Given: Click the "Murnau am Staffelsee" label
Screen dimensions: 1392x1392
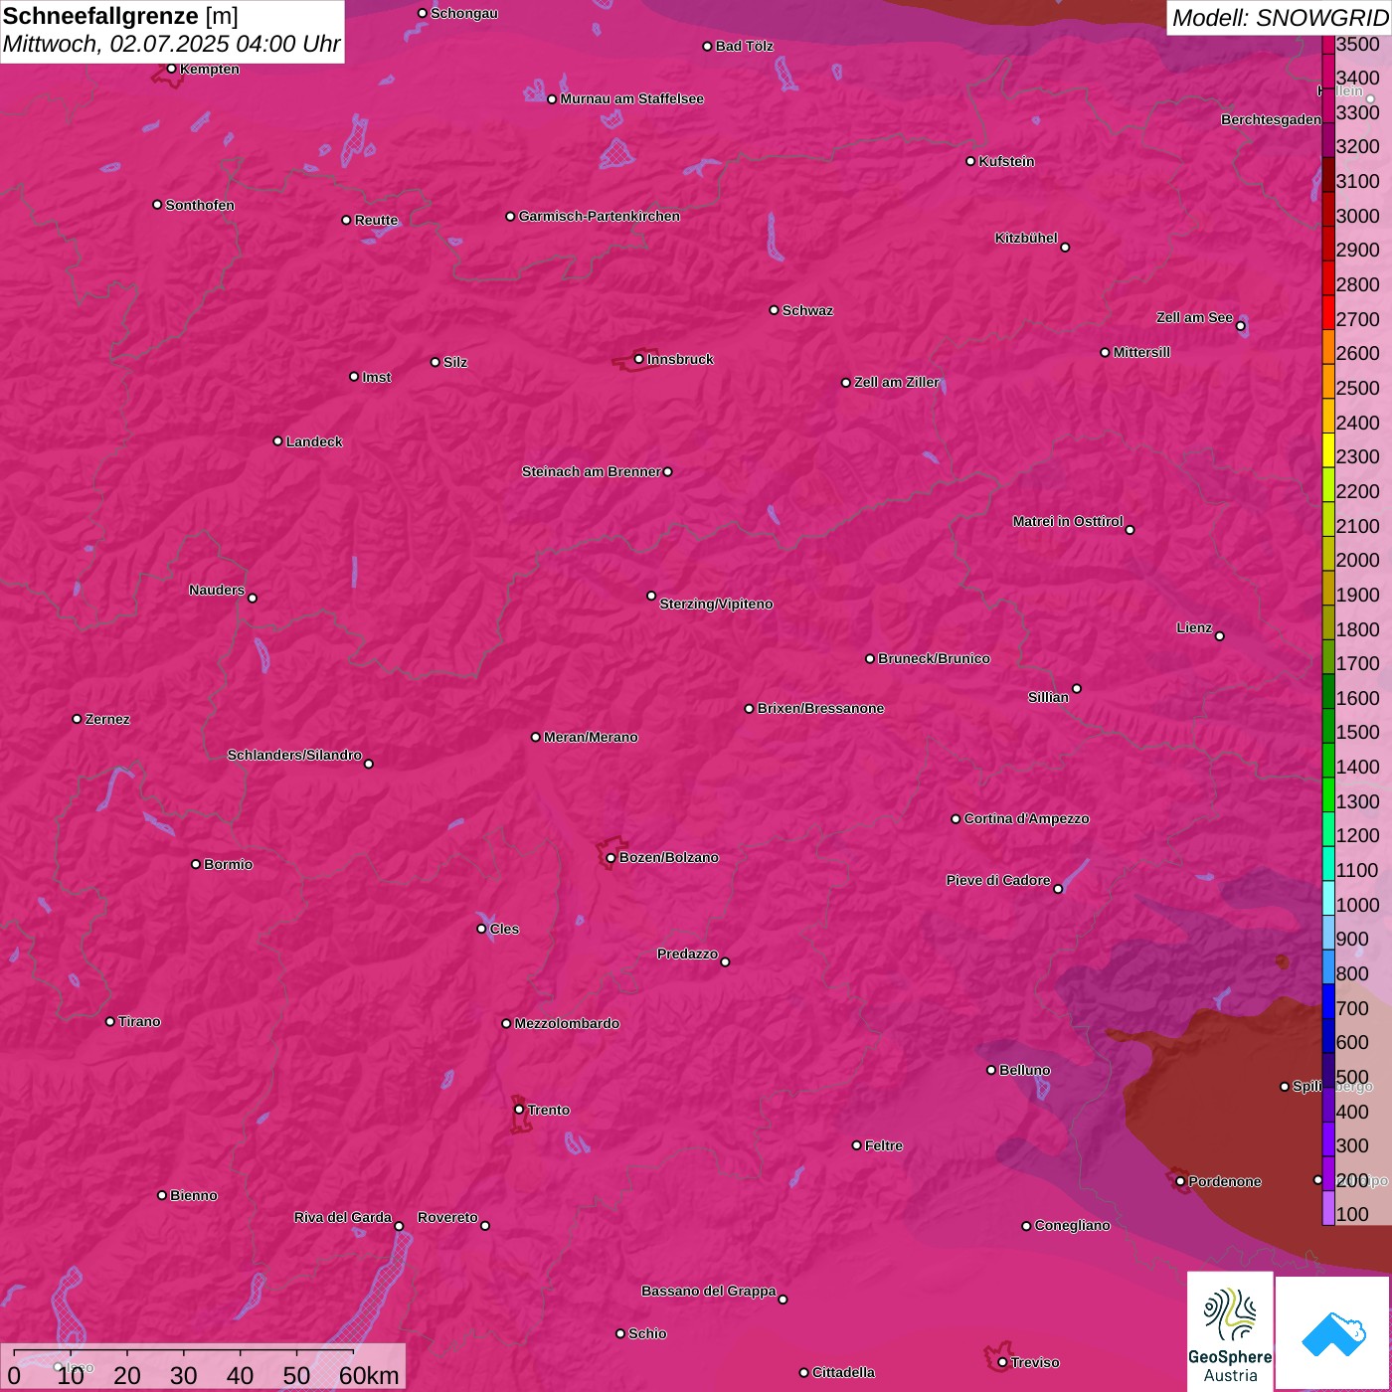Looking at the screenshot, I should [631, 98].
